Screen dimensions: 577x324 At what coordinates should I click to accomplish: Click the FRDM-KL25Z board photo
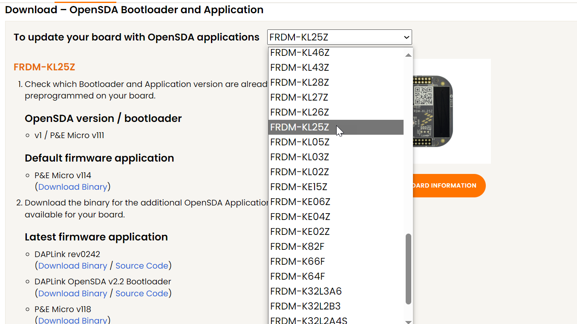[439, 111]
